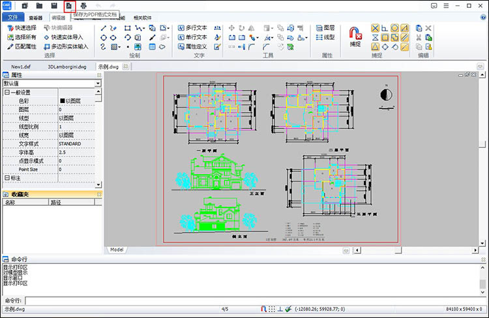Click the 选择所有 button
The image size is (489, 318).
22,37
